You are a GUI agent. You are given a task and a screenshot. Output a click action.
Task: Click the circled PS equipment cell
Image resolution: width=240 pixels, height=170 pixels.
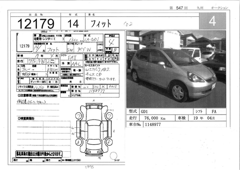(x=107, y=56)
